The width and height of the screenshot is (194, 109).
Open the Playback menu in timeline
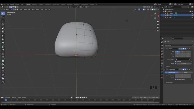(x=8, y=97)
